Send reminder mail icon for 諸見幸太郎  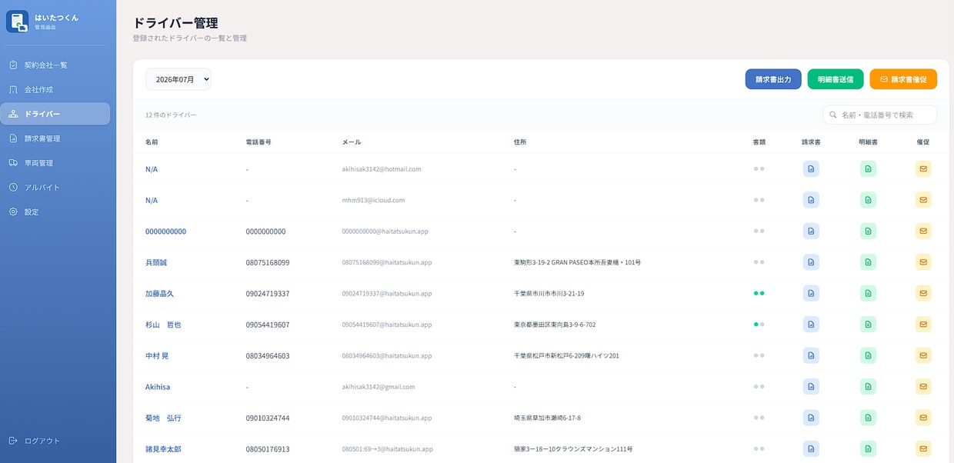point(923,449)
